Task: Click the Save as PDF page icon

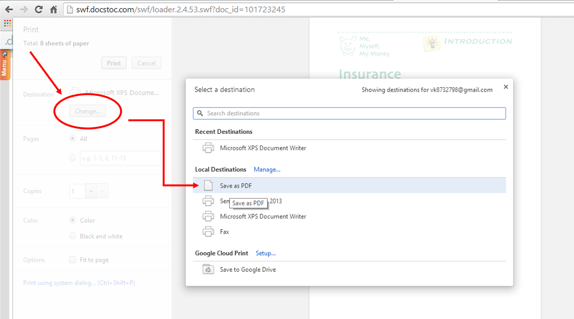Action: [x=208, y=185]
